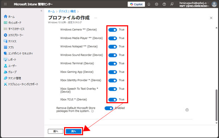Close the profile creation pane
The width and height of the screenshot is (219, 138).
click(x=211, y=18)
